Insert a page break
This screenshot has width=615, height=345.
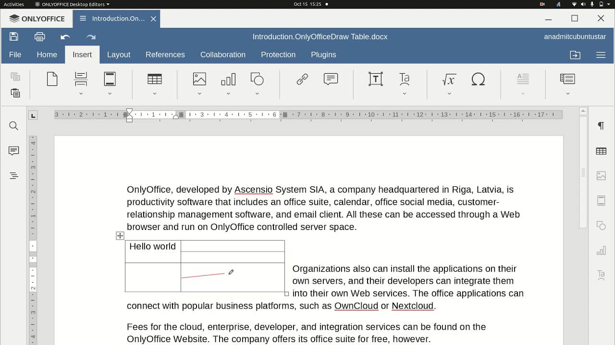click(81, 79)
